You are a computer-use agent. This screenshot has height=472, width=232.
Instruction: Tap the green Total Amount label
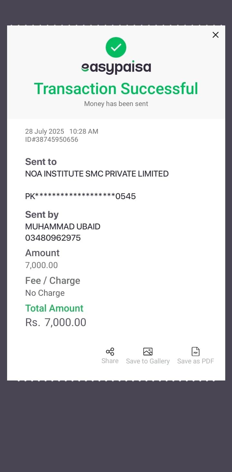(54, 308)
